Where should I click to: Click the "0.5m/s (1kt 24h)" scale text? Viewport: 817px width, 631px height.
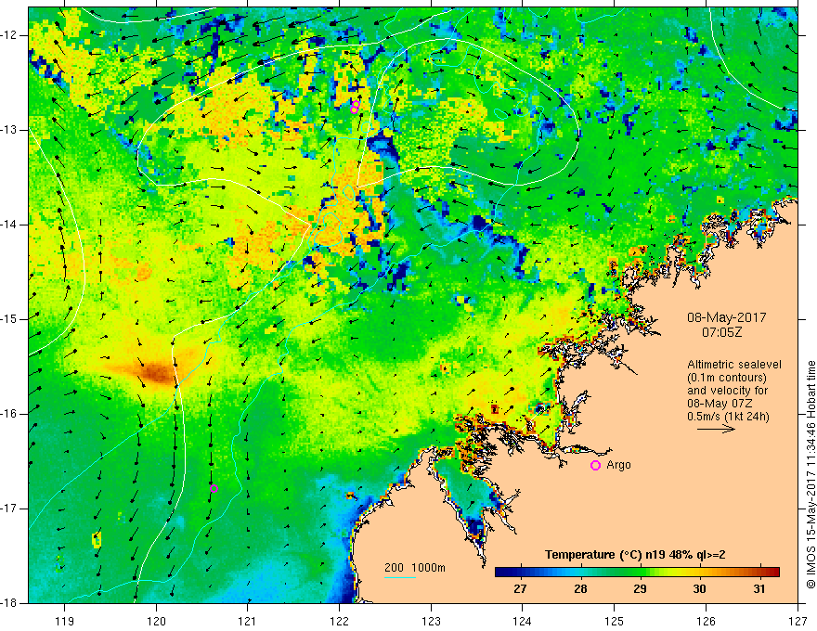click(728, 416)
